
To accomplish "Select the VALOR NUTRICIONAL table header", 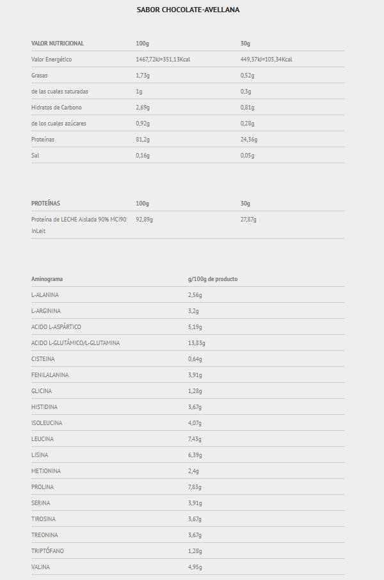I will (58, 44).
